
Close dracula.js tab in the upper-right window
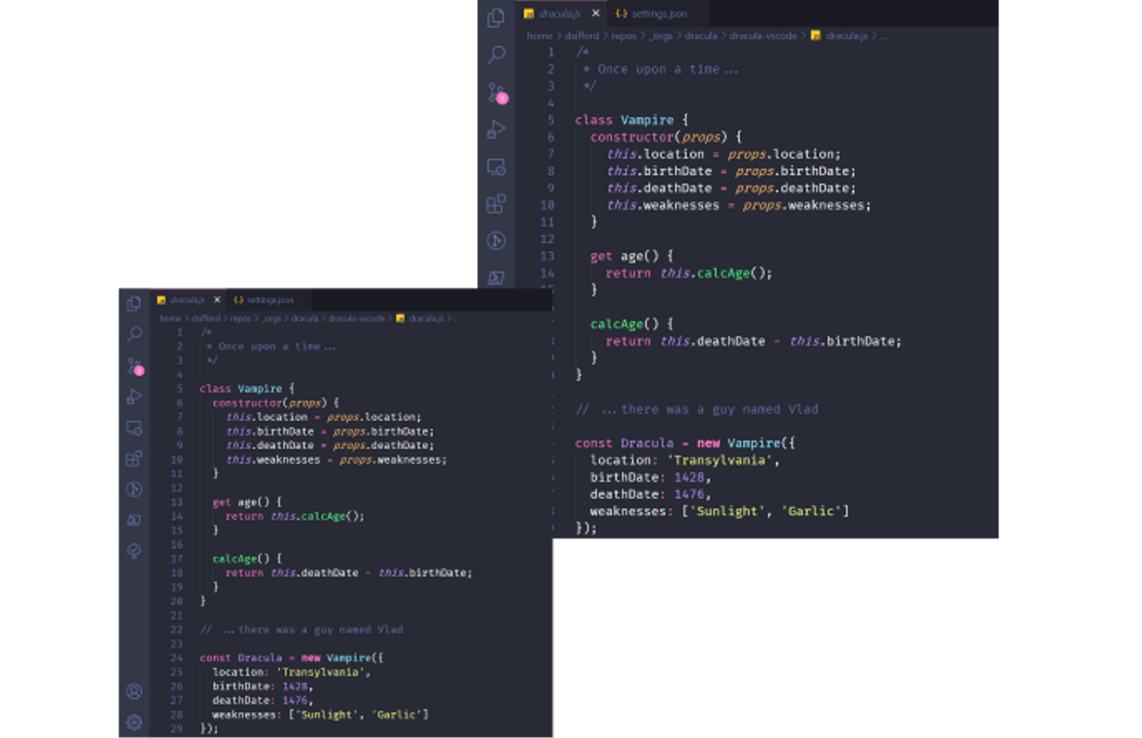(x=595, y=13)
